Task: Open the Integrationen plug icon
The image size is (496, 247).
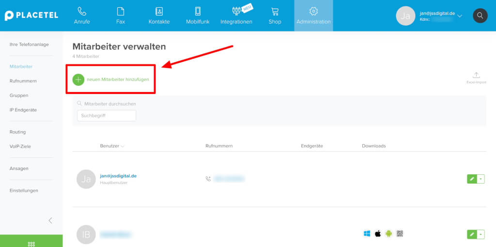Action: pyautogui.click(x=236, y=12)
